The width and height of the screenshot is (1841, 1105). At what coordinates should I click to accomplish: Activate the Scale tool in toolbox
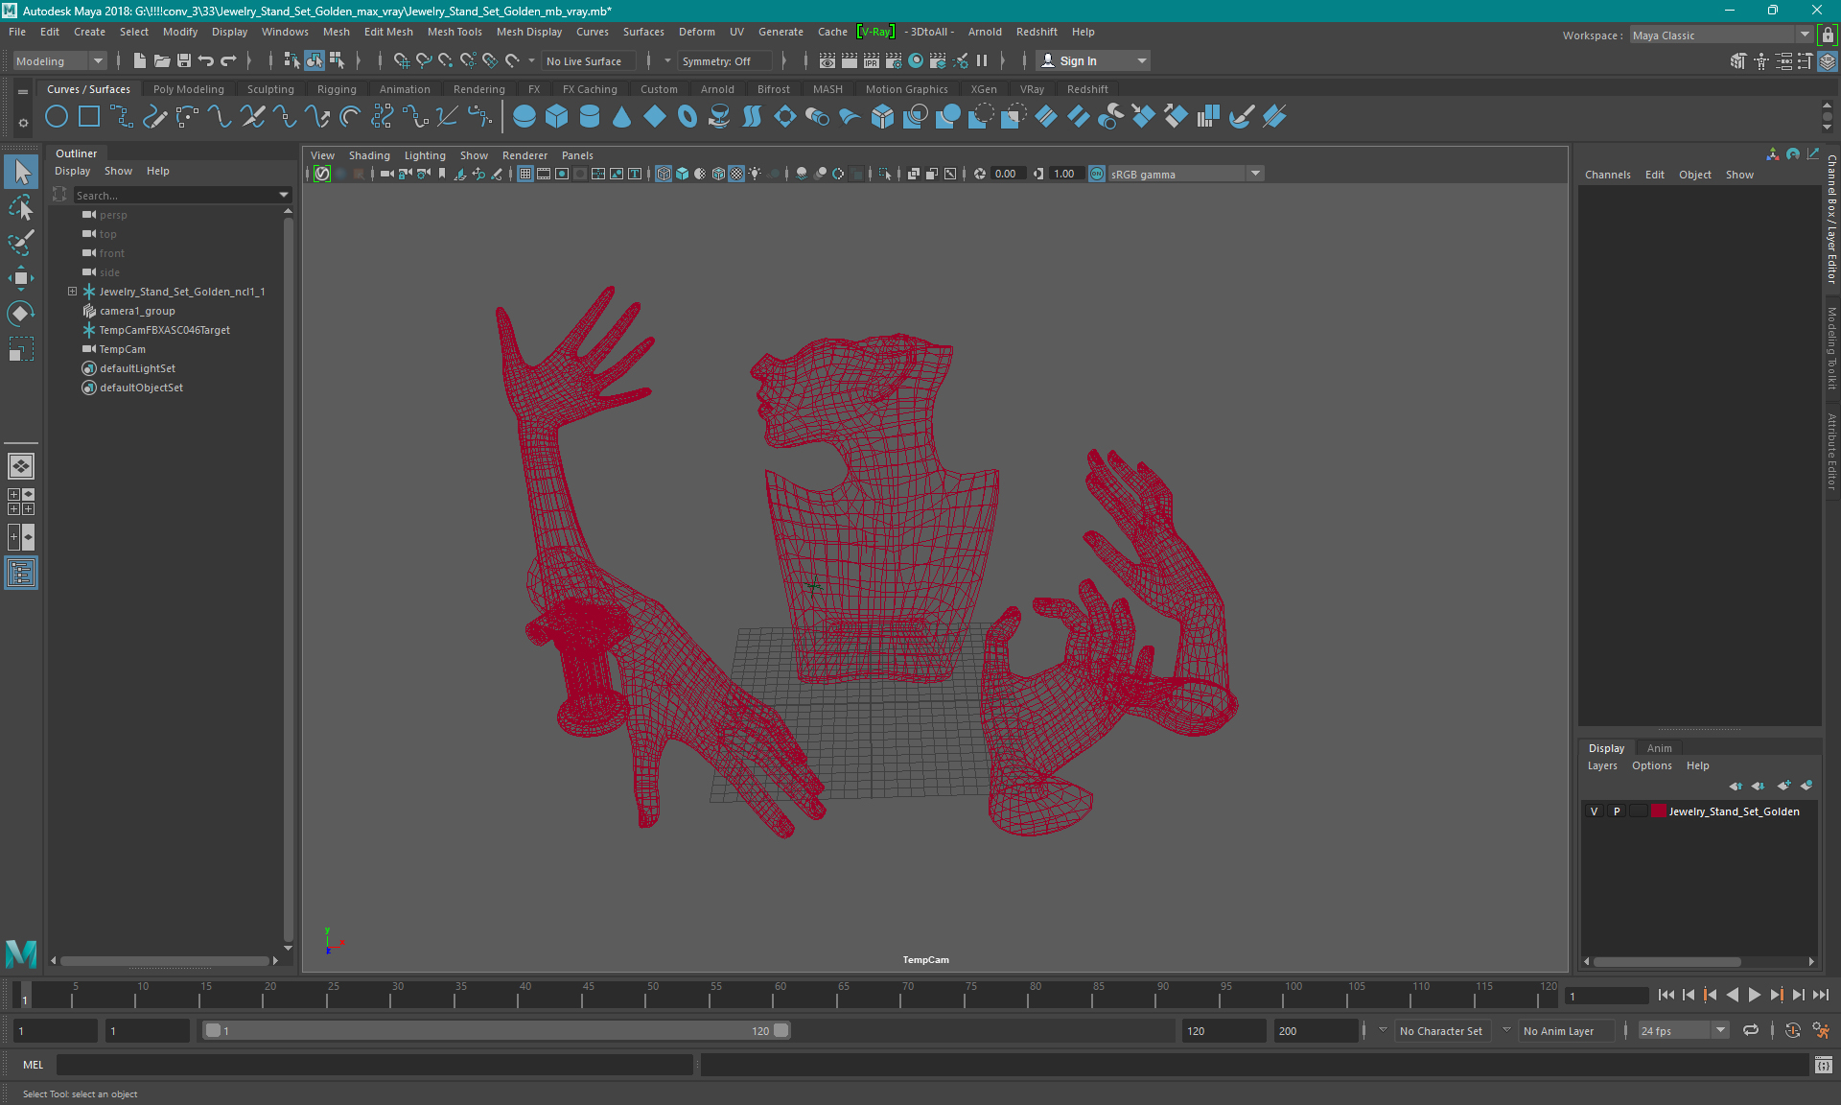pyautogui.click(x=21, y=349)
